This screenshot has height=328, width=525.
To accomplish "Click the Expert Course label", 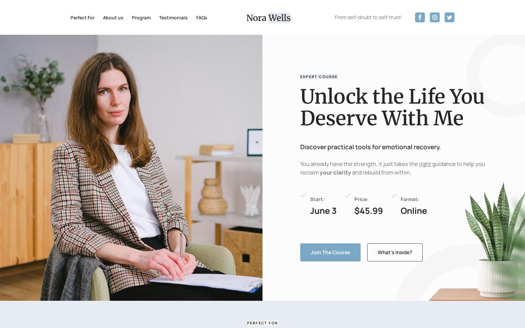I will [319, 77].
